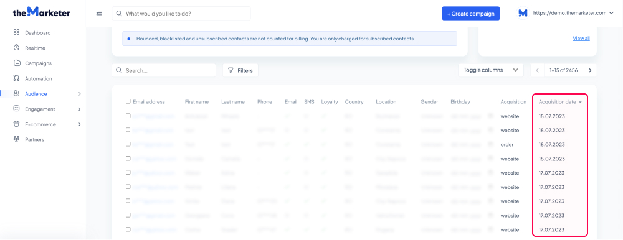
Task: Collapse the sidebar with the menu toggle icon
Action: coord(99,13)
